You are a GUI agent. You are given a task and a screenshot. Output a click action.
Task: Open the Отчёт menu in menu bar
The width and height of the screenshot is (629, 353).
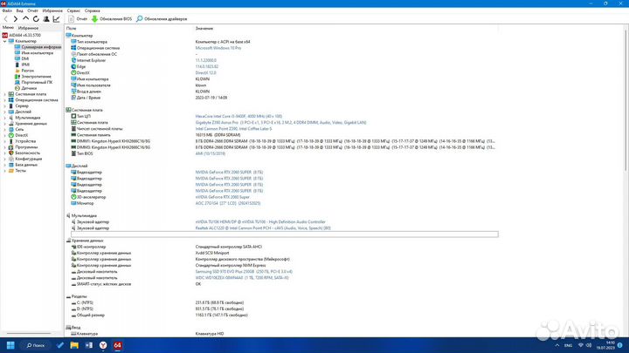[x=32, y=10]
